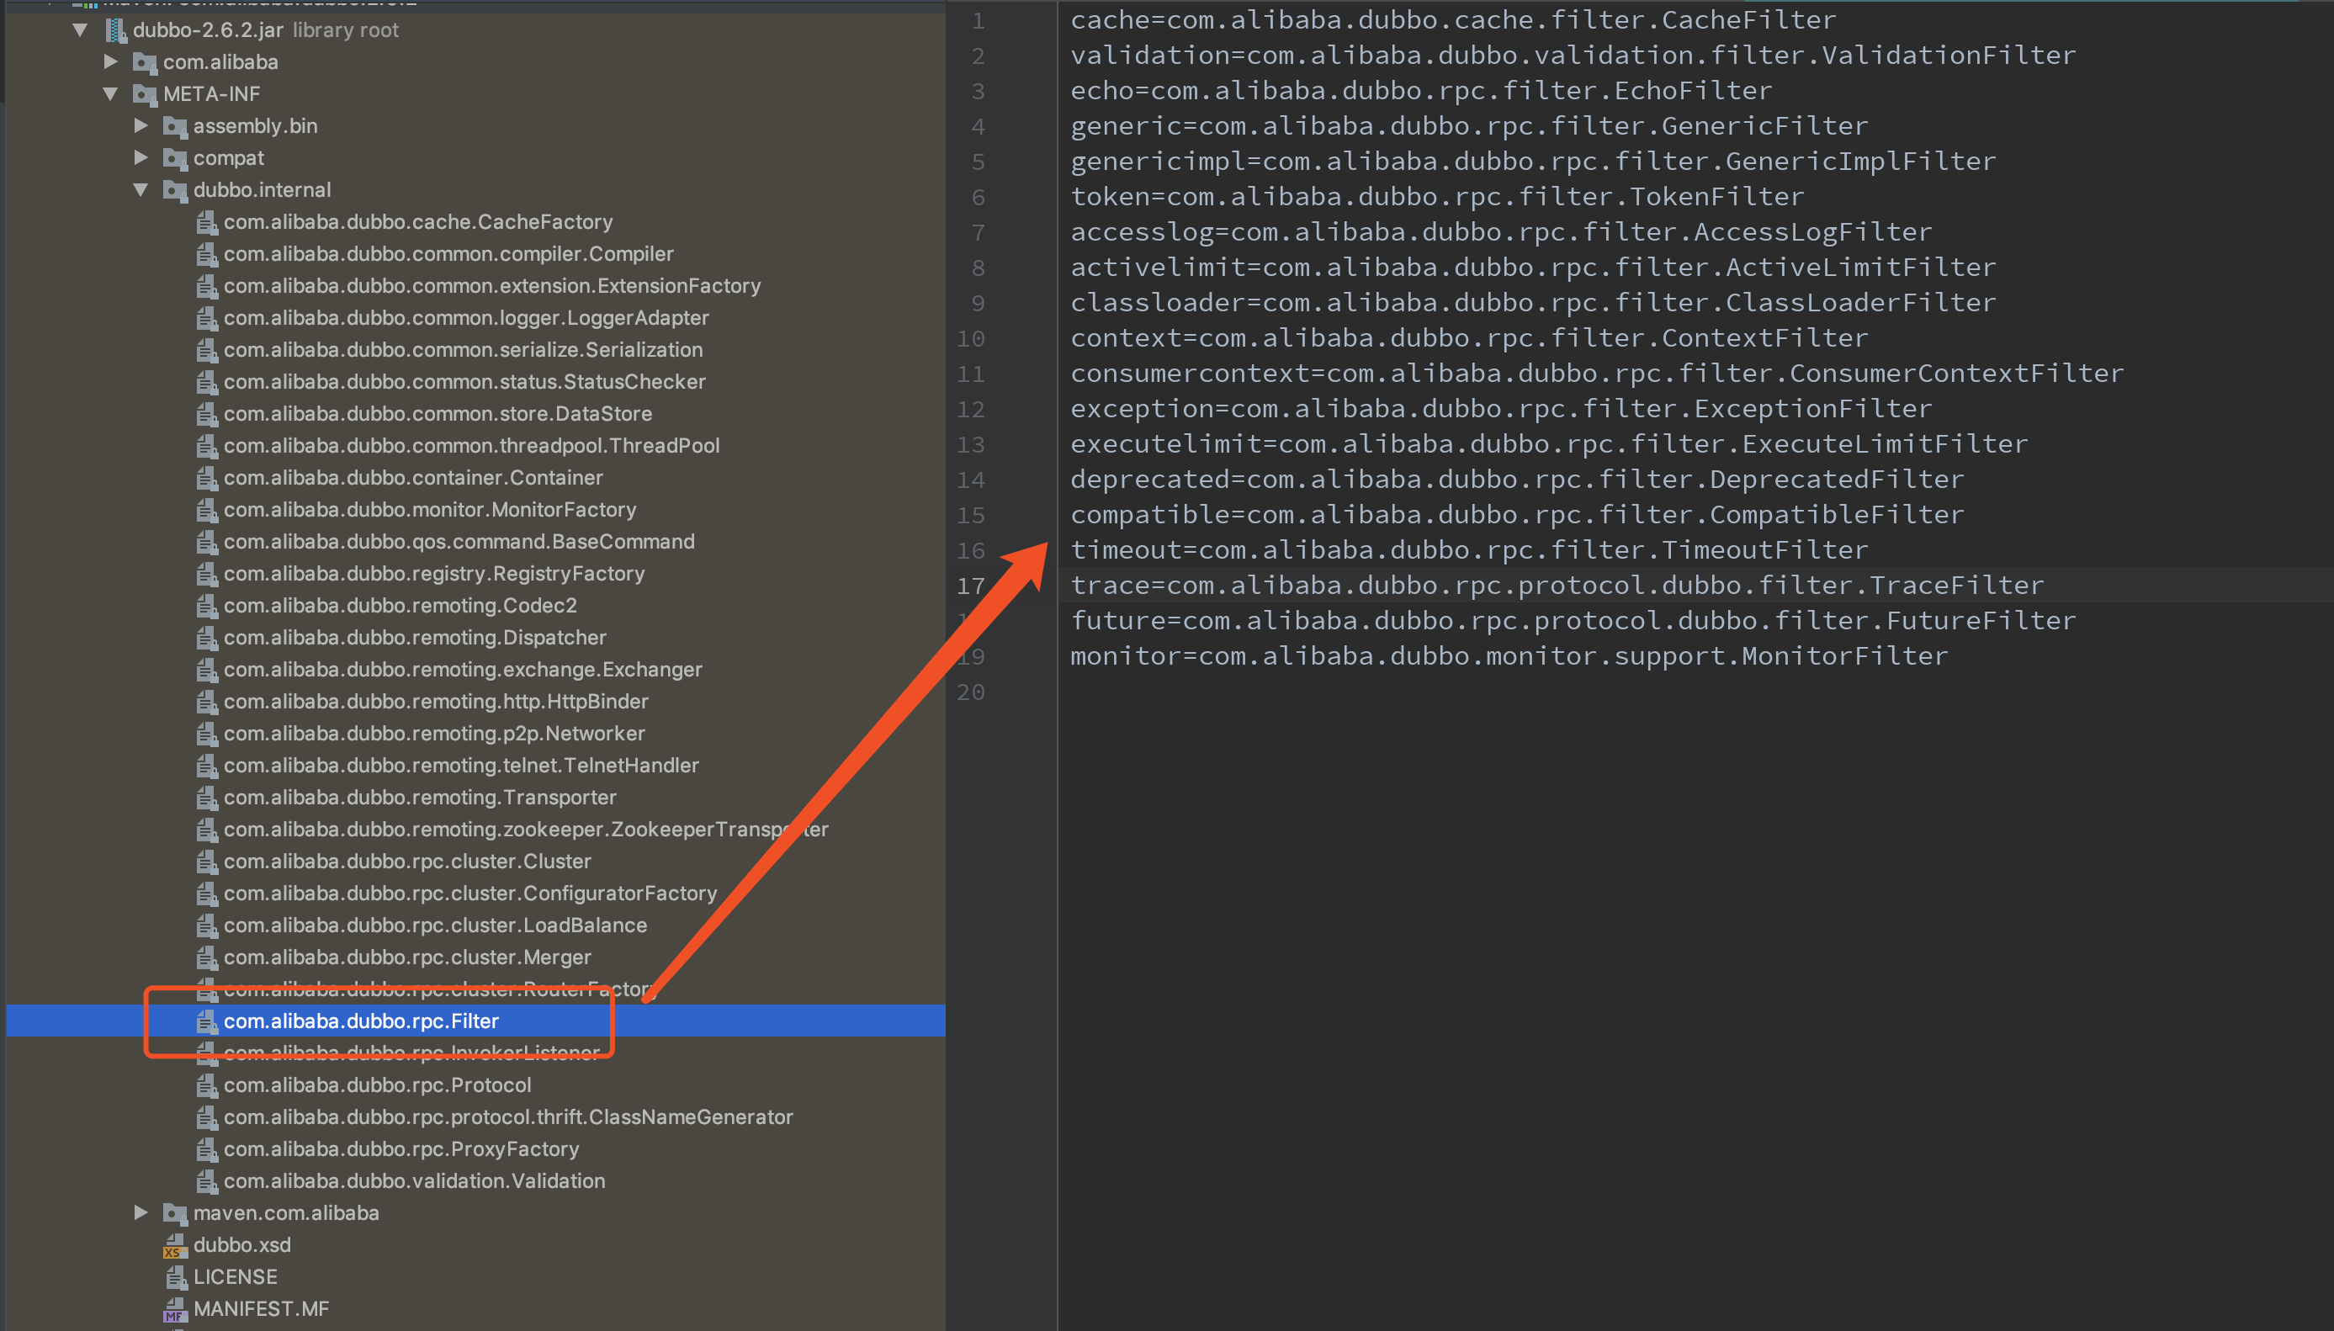Click the META-INF folder icon
This screenshot has height=1331, width=2334.
(145, 94)
